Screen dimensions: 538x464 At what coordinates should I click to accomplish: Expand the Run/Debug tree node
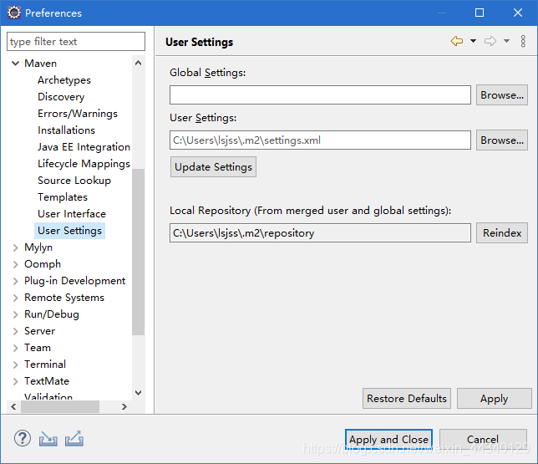(15, 314)
